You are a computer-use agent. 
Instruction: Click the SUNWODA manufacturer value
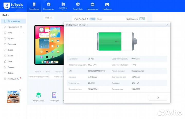pyautogui.click(x=93, y=89)
